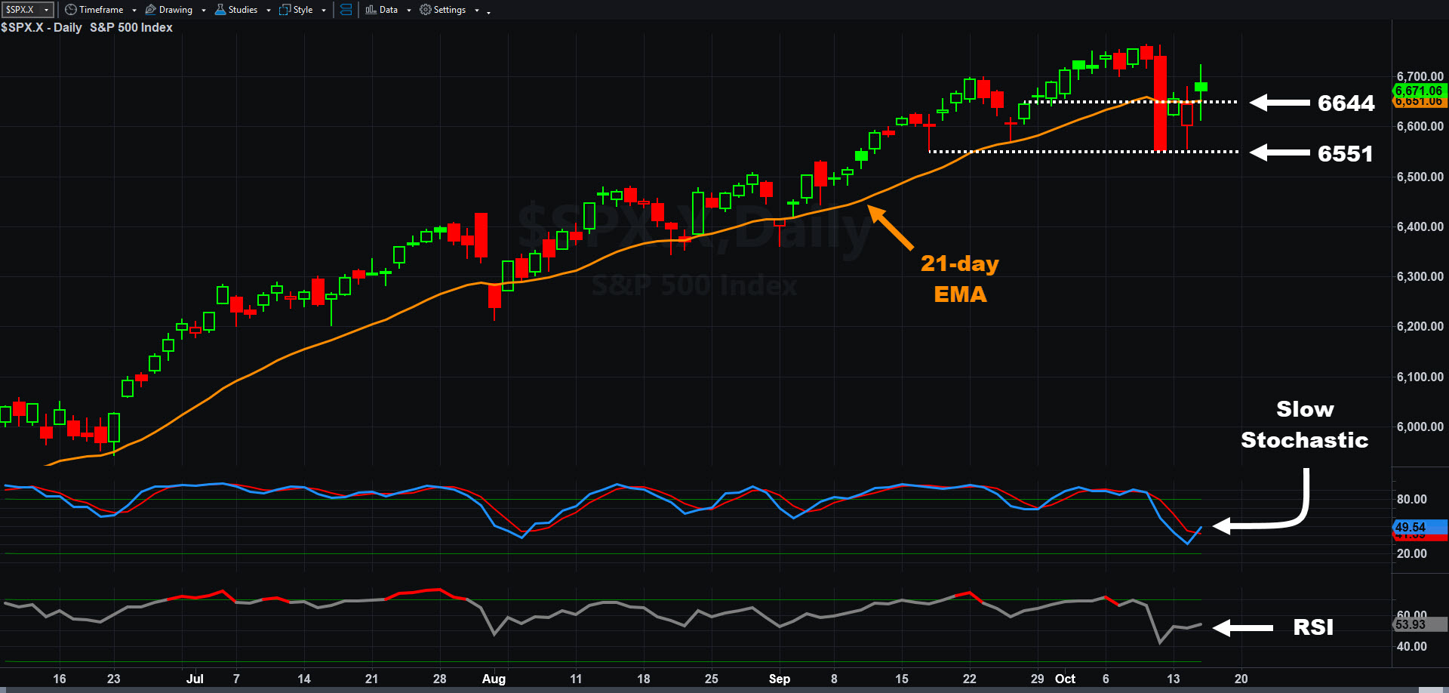The width and height of the screenshot is (1449, 693).
Task: Expand the Data dropdown arrow
Action: [x=409, y=11]
